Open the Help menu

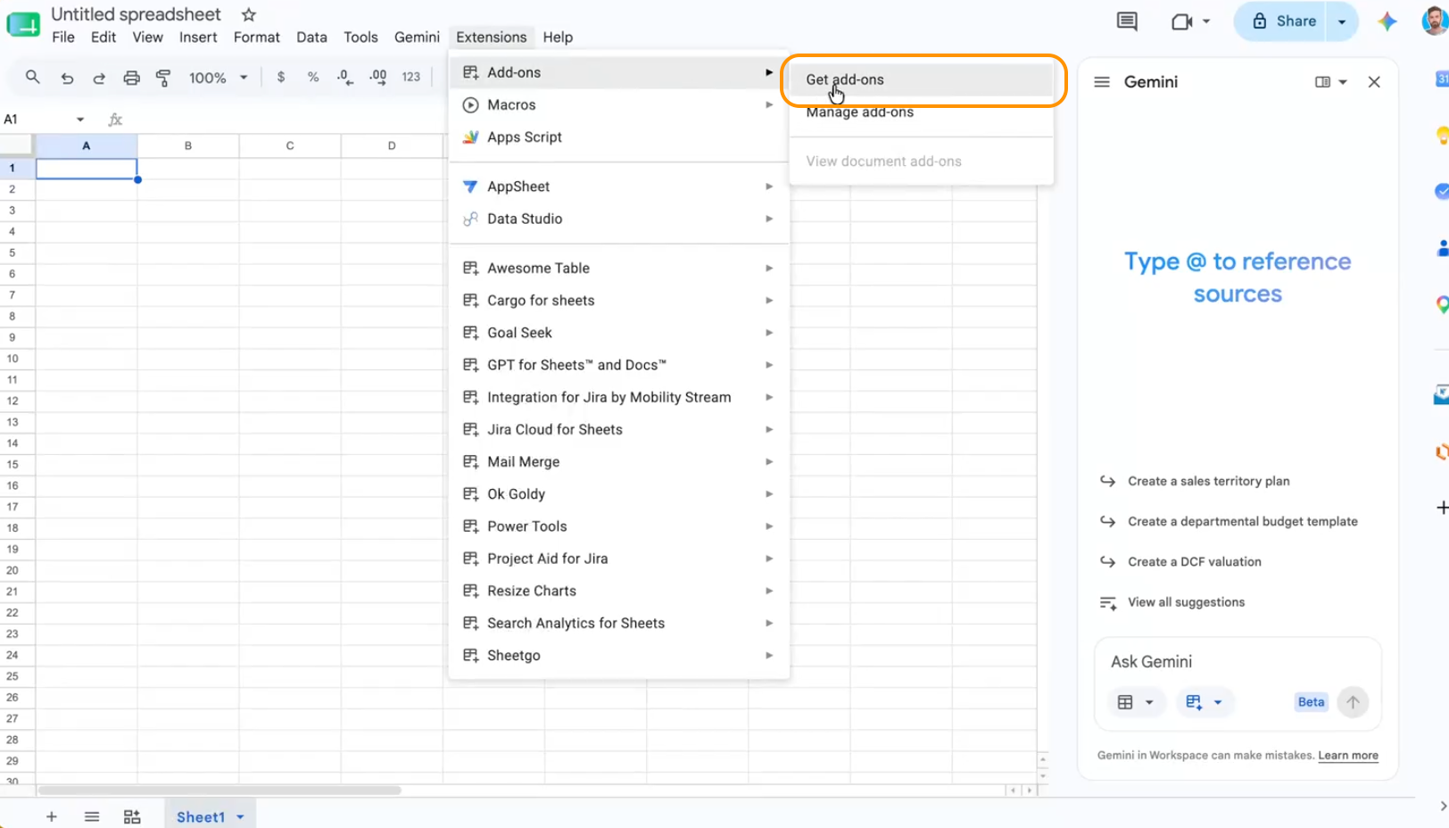558,37
